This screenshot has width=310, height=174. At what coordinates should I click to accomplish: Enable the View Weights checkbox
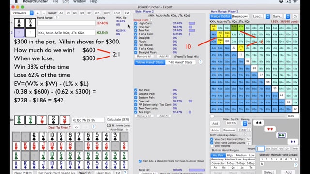[212, 146]
